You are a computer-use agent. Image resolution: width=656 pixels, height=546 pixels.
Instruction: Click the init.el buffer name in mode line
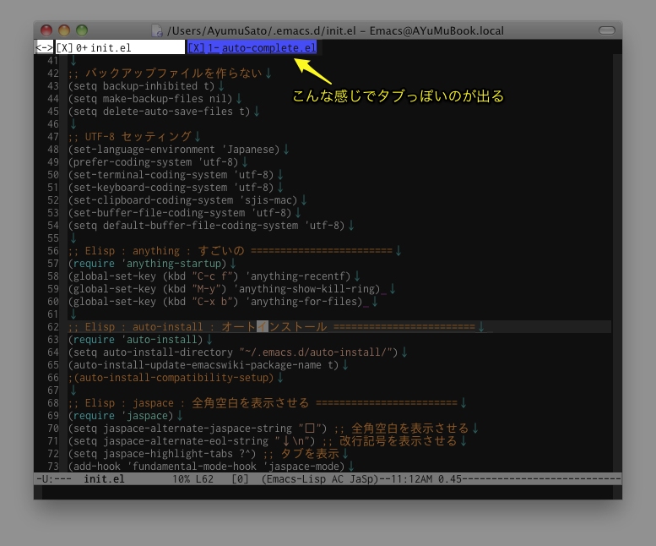tap(104, 479)
